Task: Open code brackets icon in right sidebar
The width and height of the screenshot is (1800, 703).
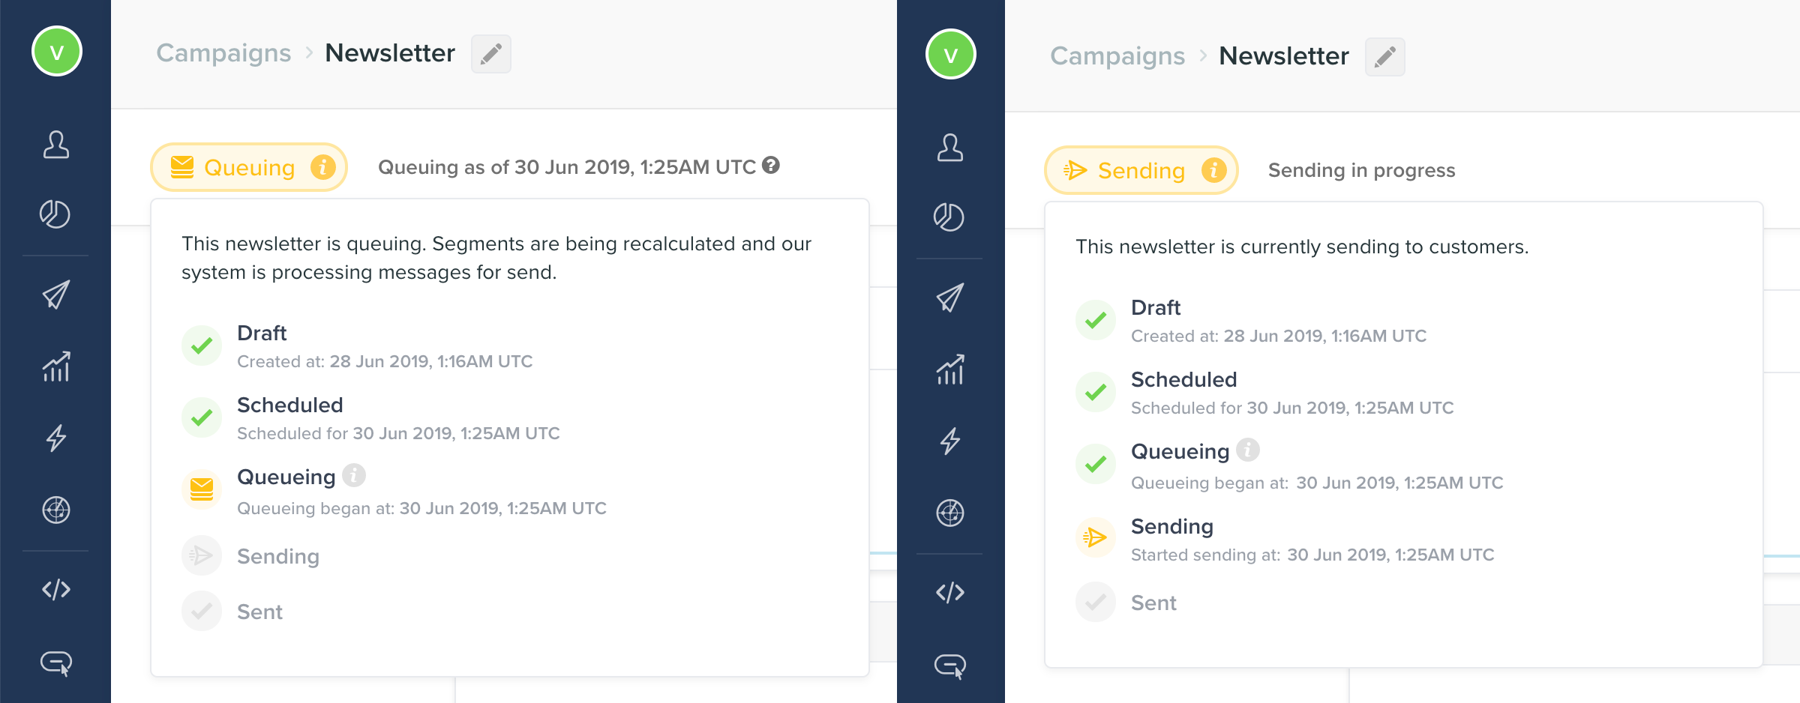Action: 950,593
